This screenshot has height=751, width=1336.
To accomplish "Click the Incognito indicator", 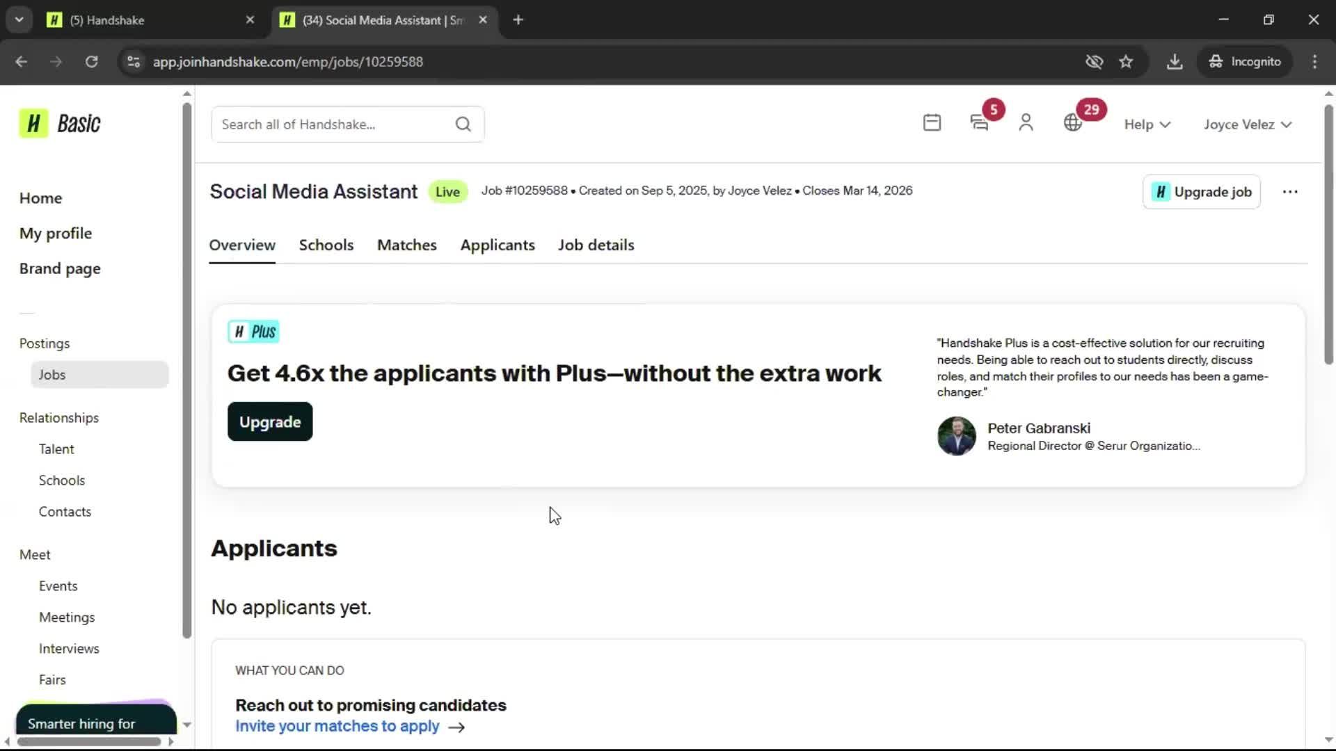I will point(1246,62).
